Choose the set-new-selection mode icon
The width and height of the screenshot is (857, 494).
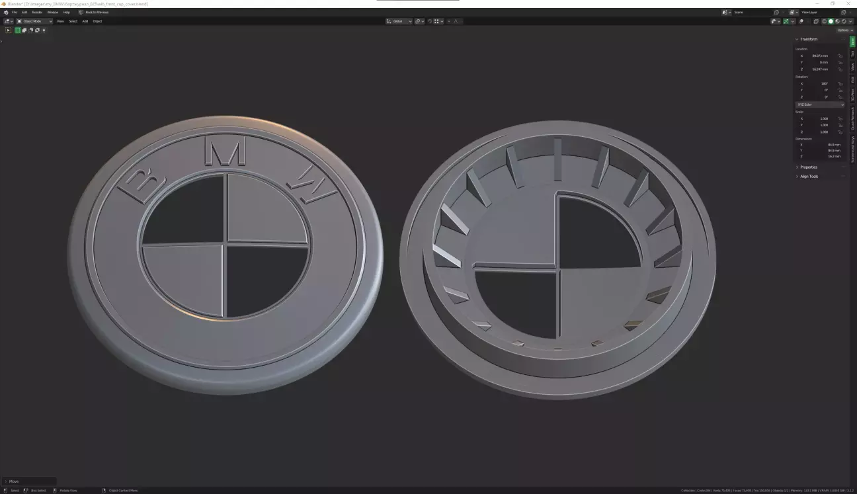coord(18,30)
